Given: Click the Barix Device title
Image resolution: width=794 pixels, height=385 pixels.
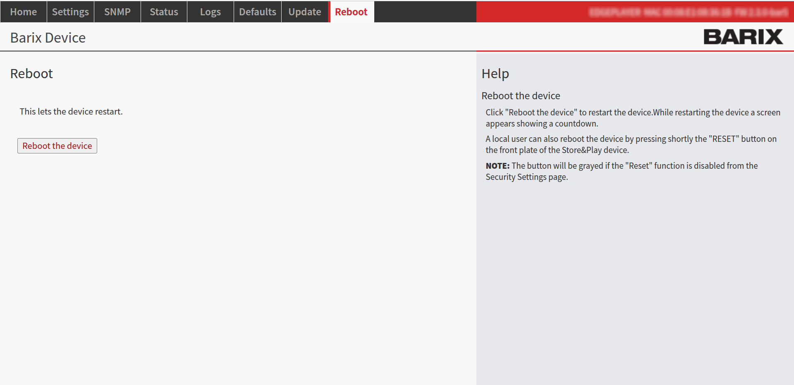Looking at the screenshot, I should point(48,37).
